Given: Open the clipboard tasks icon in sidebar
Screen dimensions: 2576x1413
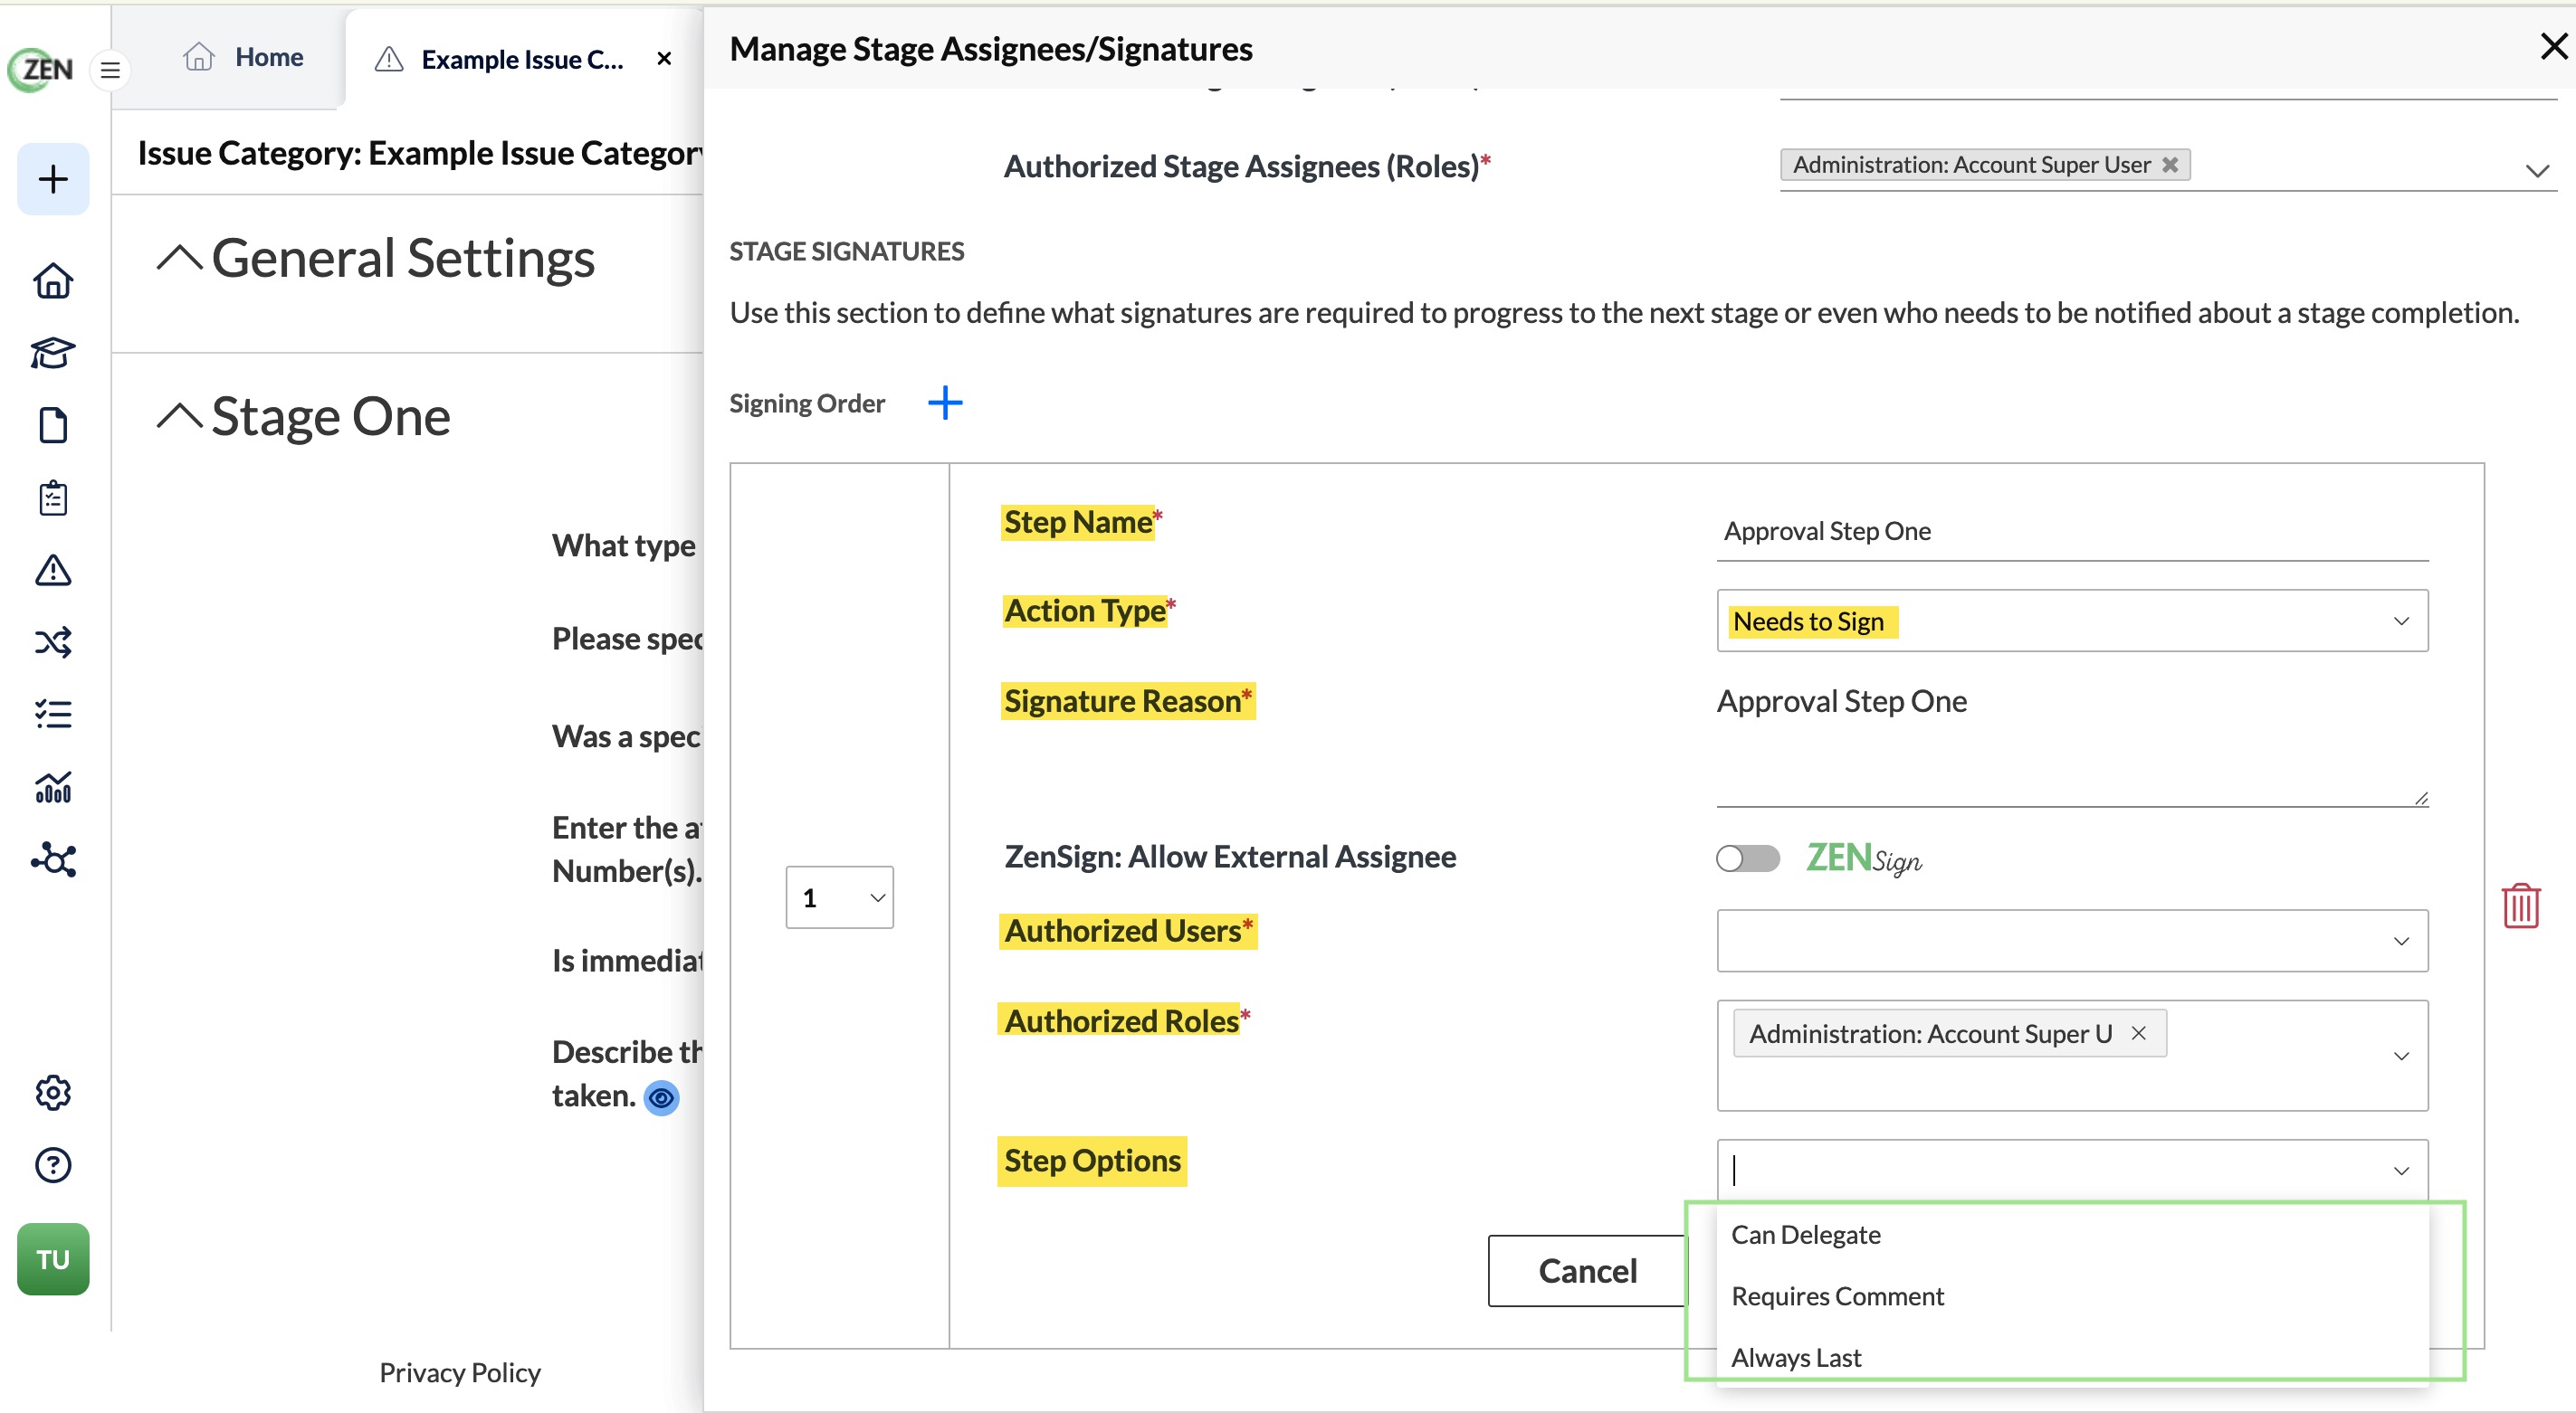Looking at the screenshot, I should tap(53, 497).
